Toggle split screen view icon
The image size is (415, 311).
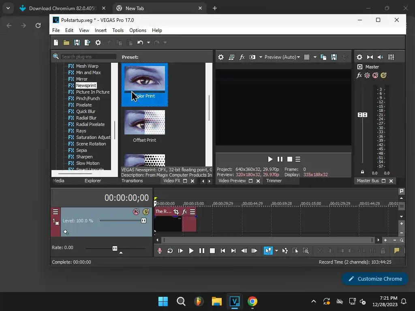pyautogui.click(x=252, y=57)
